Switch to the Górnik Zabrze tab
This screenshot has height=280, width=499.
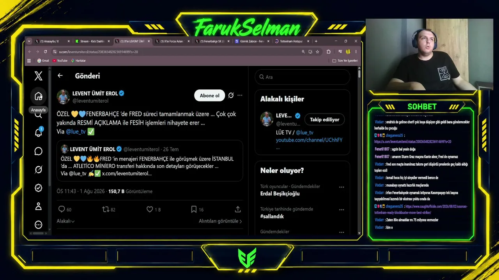pyautogui.click(x=253, y=41)
